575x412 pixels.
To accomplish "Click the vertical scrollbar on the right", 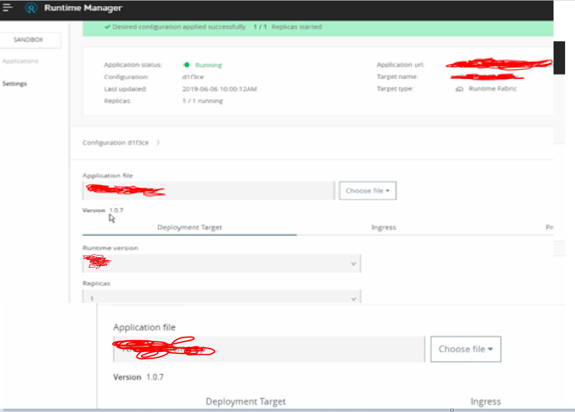I will [560, 57].
